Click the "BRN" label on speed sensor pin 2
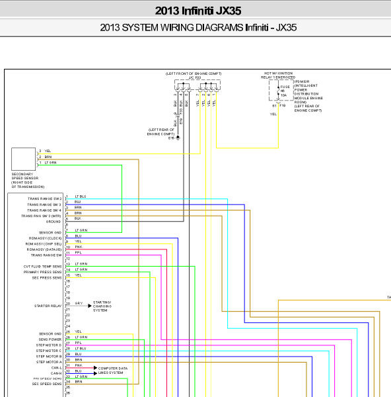 pyautogui.click(x=48, y=157)
